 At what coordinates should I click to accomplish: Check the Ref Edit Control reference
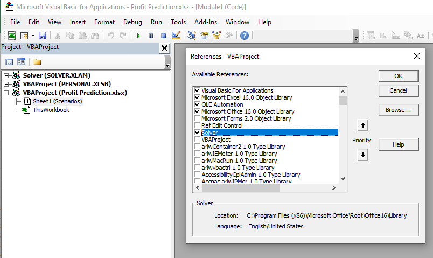click(198, 125)
